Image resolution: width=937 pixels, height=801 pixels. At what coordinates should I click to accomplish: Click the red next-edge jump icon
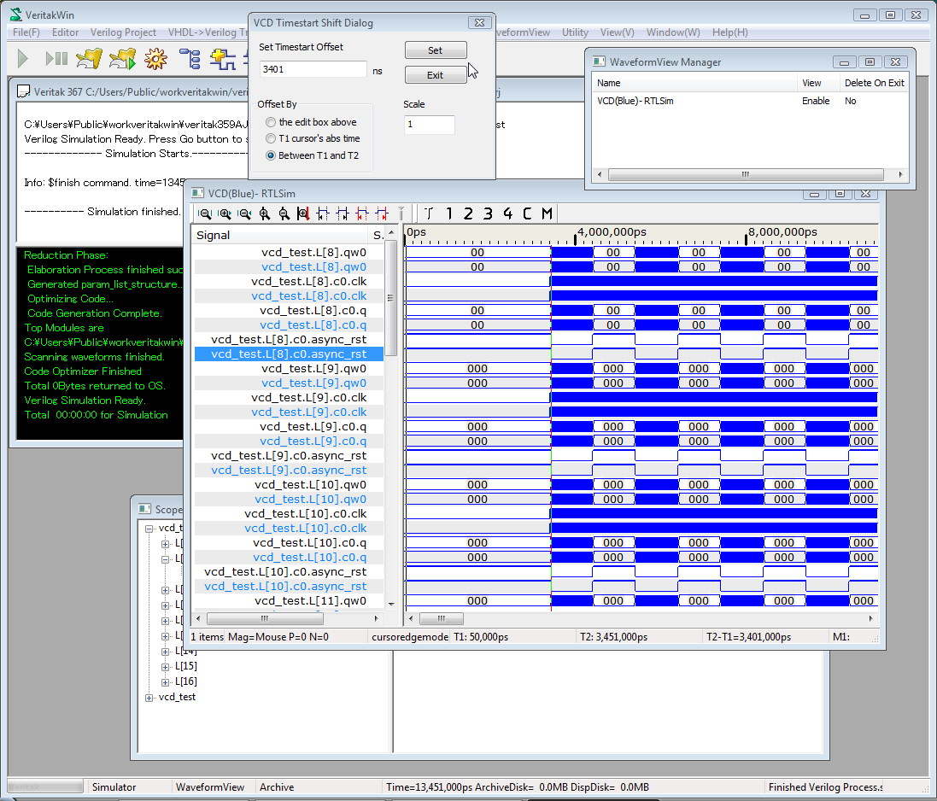382,213
